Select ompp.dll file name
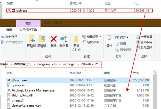The image size is (161, 109). click(x=18, y=100)
